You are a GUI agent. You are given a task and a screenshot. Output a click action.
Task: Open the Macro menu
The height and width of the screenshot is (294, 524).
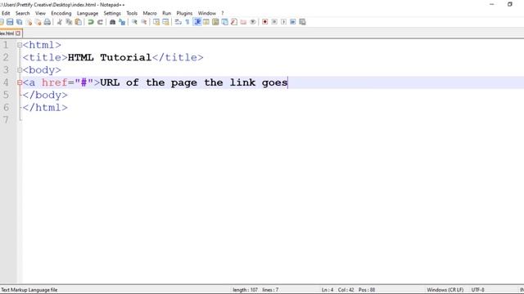(150, 13)
